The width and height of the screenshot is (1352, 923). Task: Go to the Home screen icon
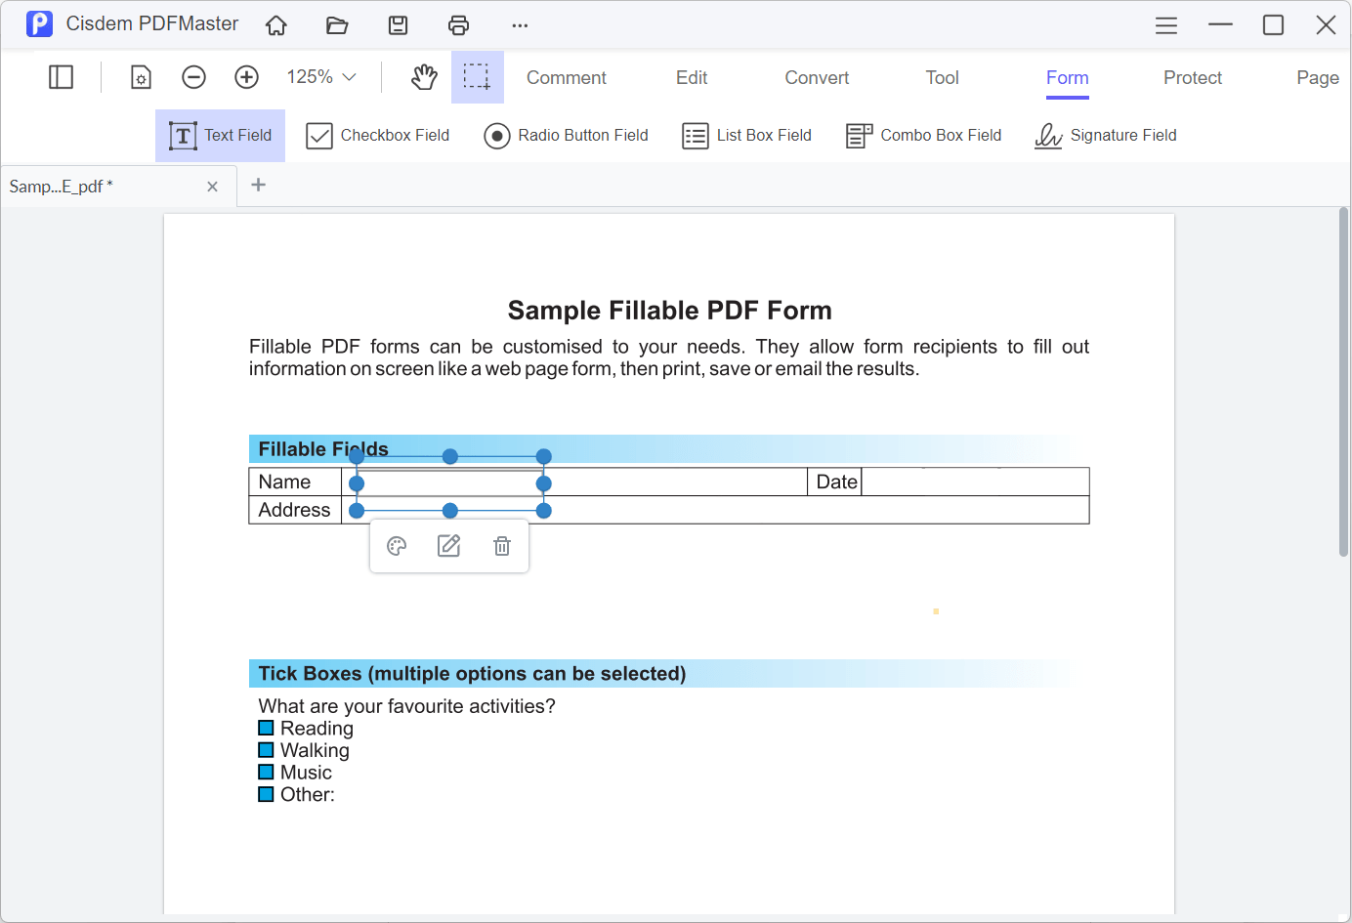point(276,25)
